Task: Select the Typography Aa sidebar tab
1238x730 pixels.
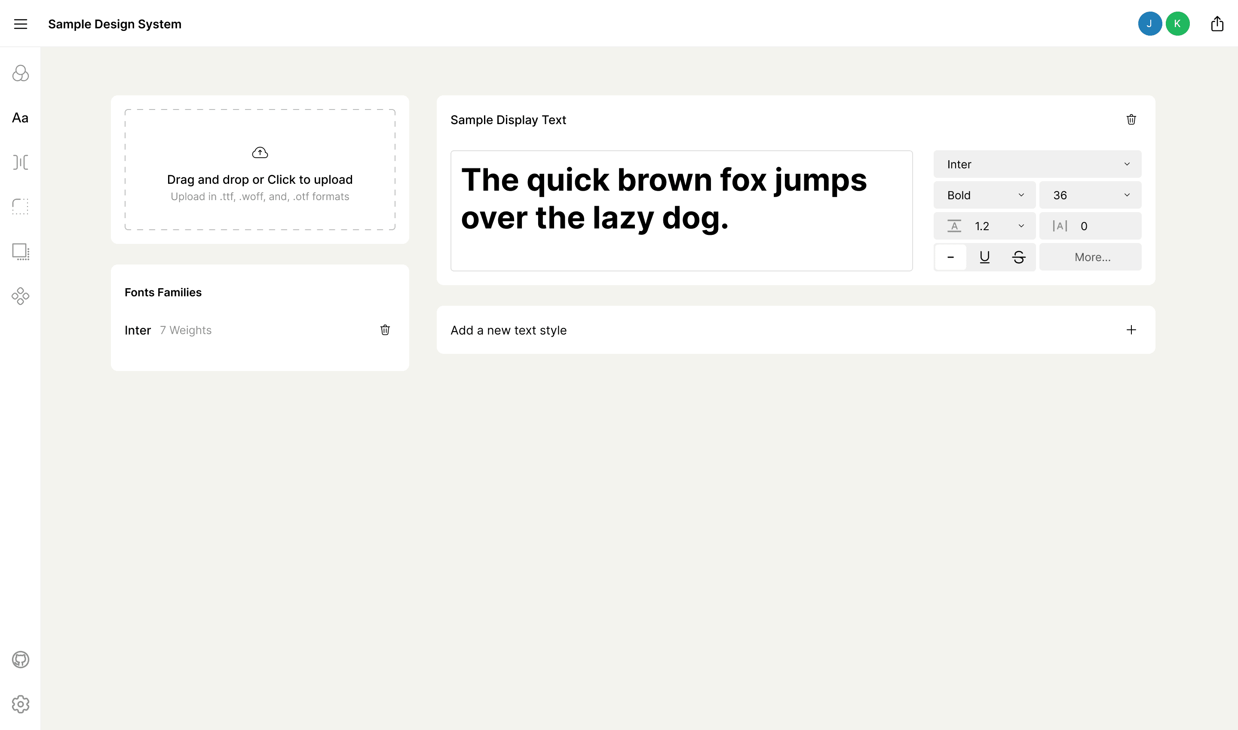Action: [x=20, y=118]
